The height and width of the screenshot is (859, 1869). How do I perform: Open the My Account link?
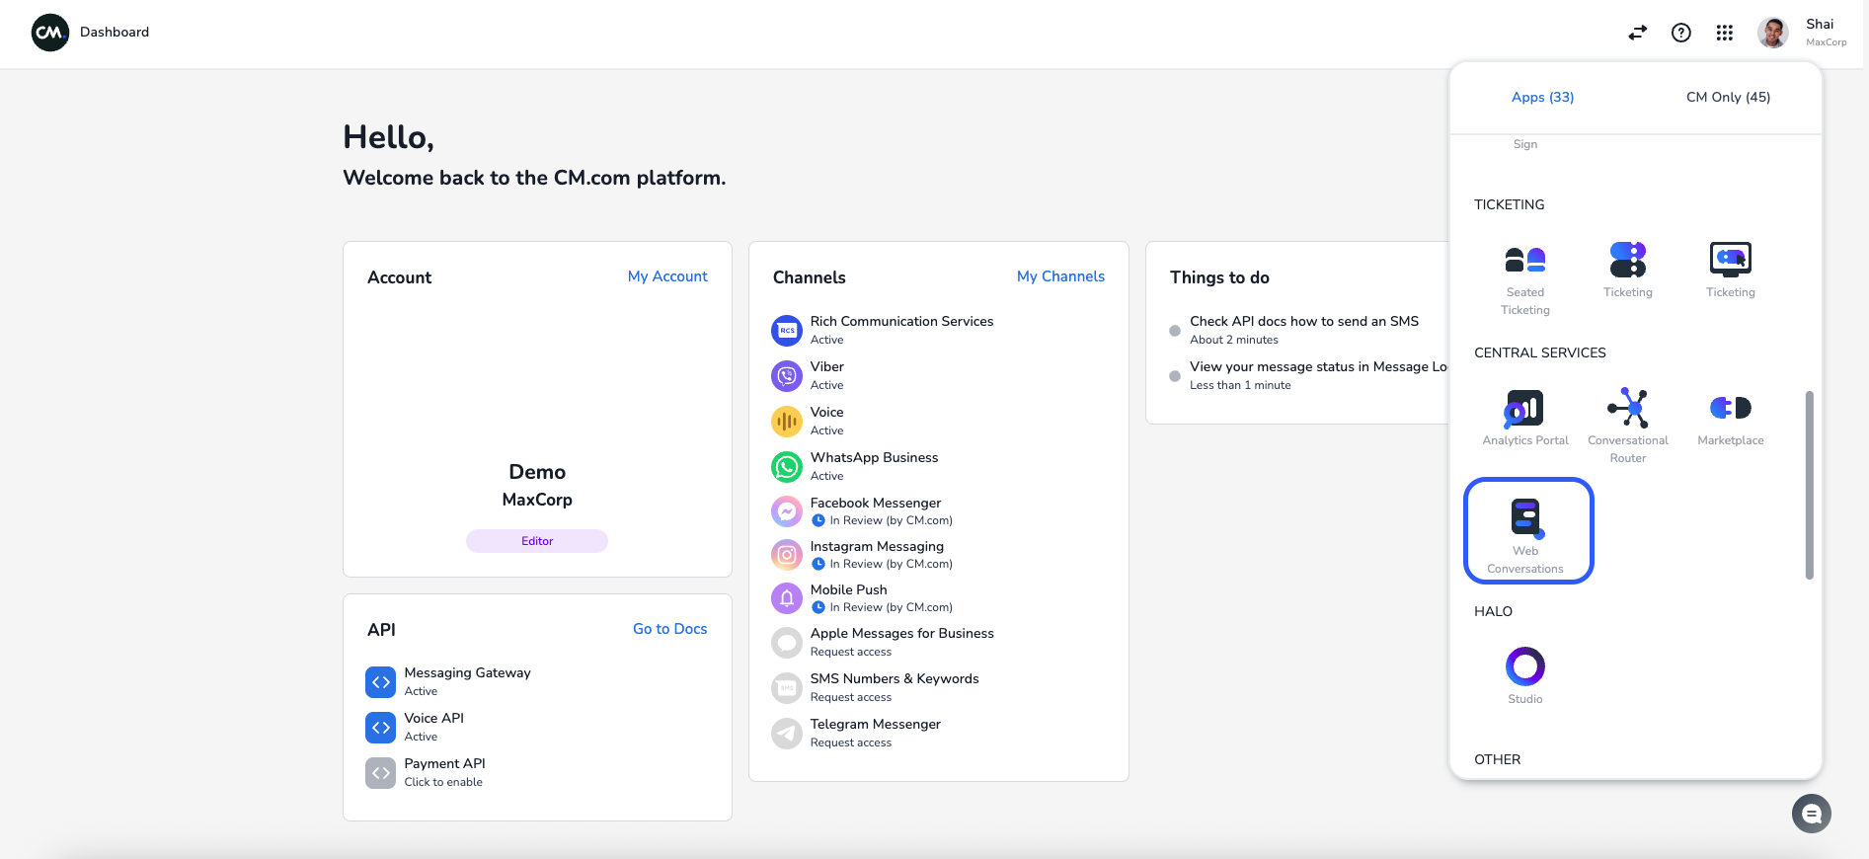tap(667, 276)
